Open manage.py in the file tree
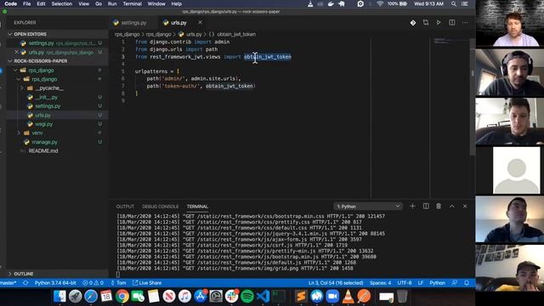The height and width of the screenshot is (306, 544). [44, 142]
